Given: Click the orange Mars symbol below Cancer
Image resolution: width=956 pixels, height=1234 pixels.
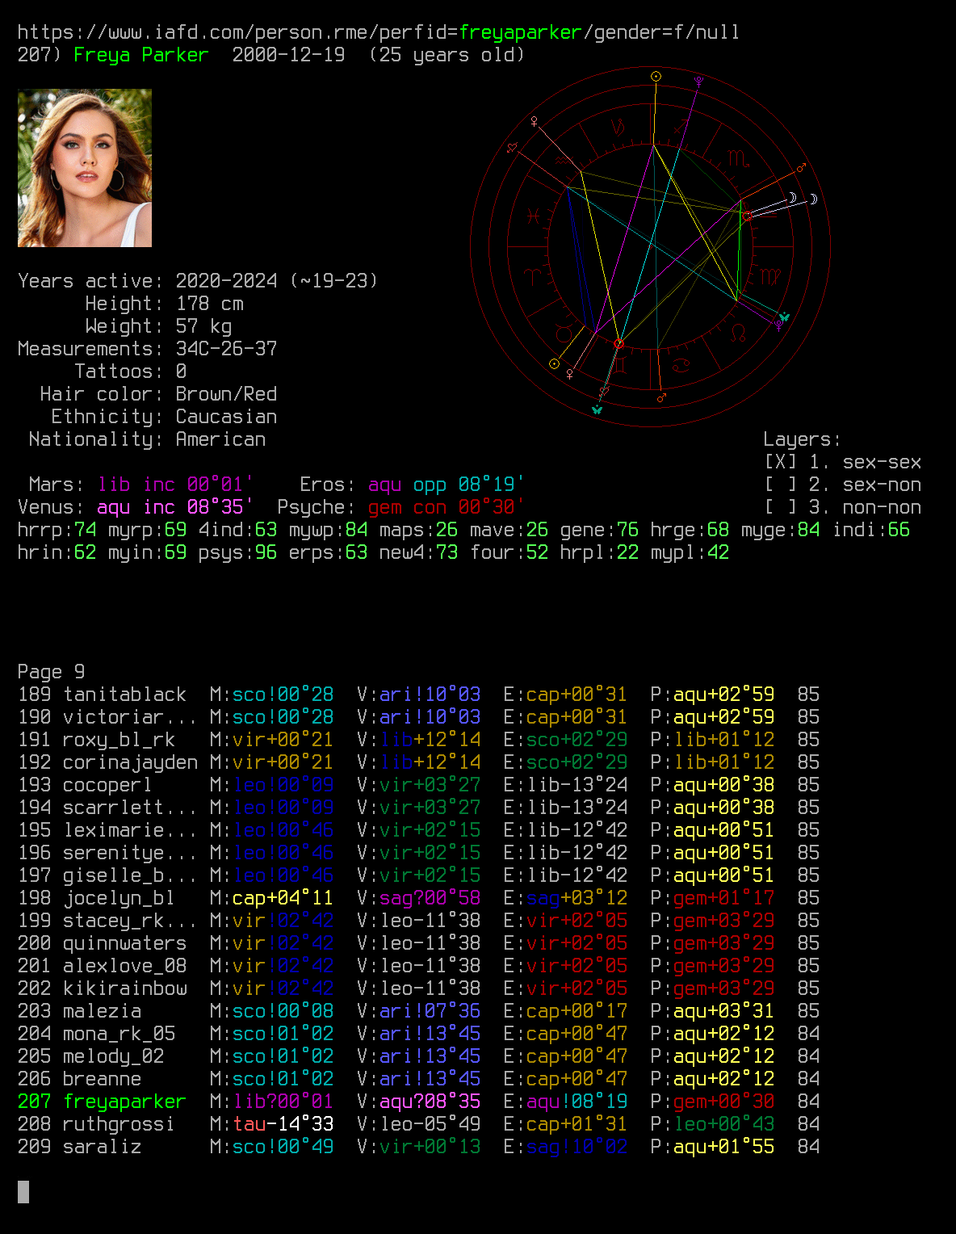Looking at the screenshot, I should pyautogui.click(x=661, y=398).
